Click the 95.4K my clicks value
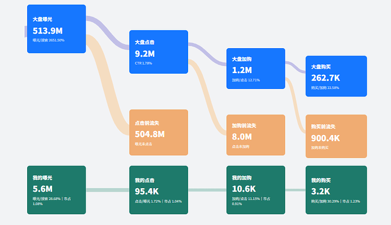 147,192
